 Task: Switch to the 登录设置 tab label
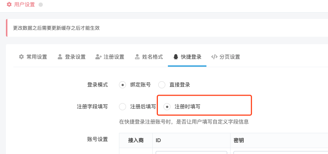[75, 57]
